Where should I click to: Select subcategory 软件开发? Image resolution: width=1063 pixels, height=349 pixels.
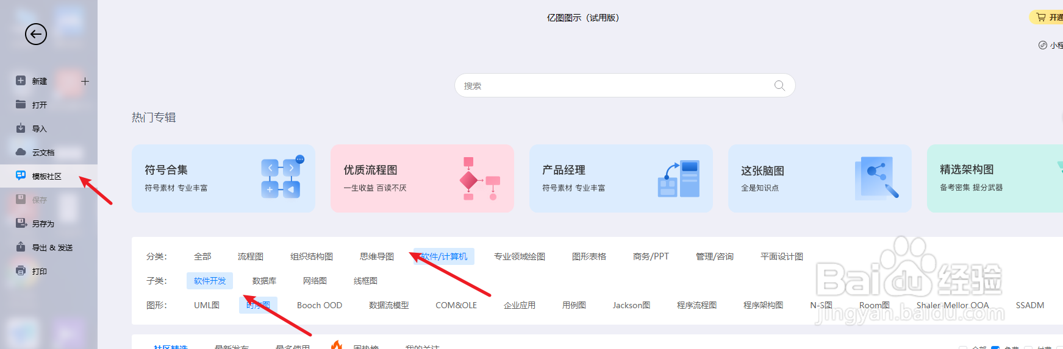pos(210,281)
